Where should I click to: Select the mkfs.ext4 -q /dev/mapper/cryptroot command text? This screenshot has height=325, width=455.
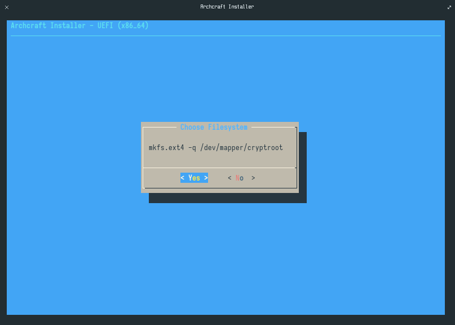pyautogui.click(x=215, y=147)
